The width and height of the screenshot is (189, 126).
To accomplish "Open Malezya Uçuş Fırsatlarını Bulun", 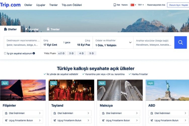I will 120,120.
